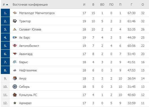149x107 pixels.
Task: Click the Ак Барс team logo
Action: tap(15, 38)
